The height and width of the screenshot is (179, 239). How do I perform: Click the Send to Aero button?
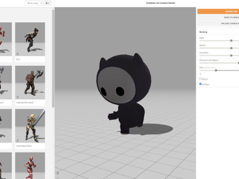tap(218, 17)
